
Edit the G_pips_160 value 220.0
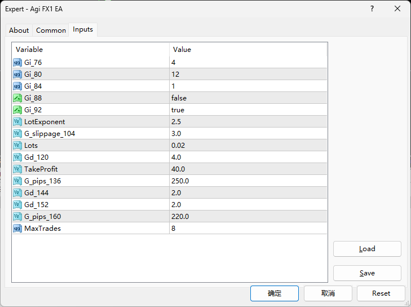coord(248,217)
